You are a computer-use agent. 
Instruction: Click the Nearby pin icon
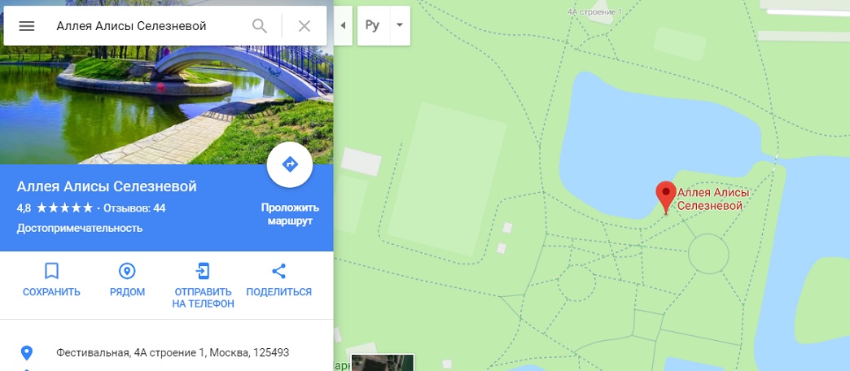tap(127, 271)
